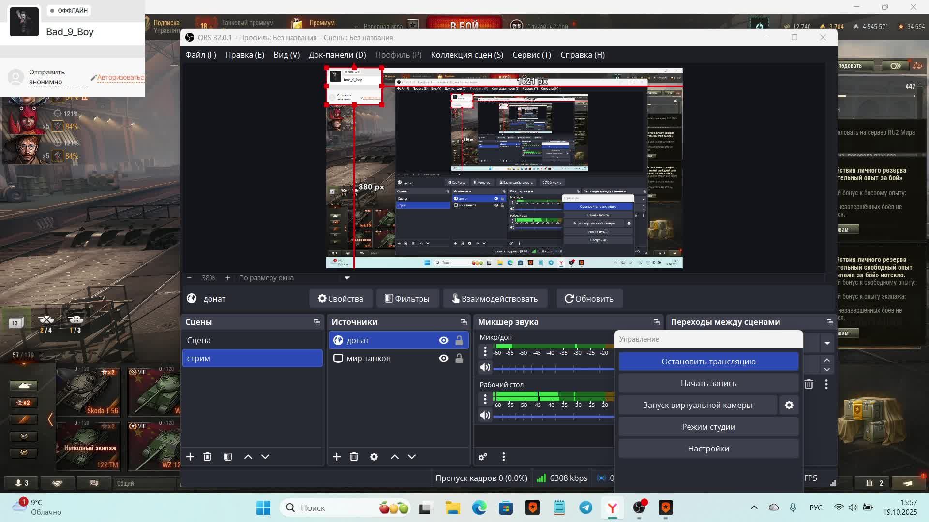Click the Фильтры button
Viewport: 929px width, 522px height.
(x=407, y=299)
